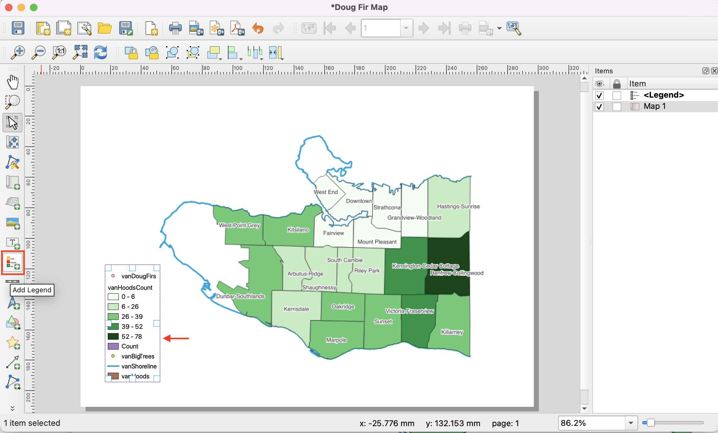Open the zoom level 86.2% dropdown
Viewport: 718px width, 433px height.
[x=631, y=423]
